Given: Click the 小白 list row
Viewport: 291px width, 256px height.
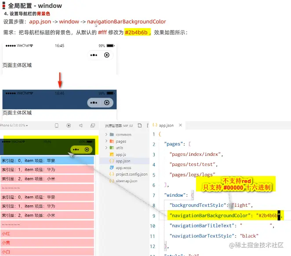Looking at the screenshot, I should click(x=47, y=252).
